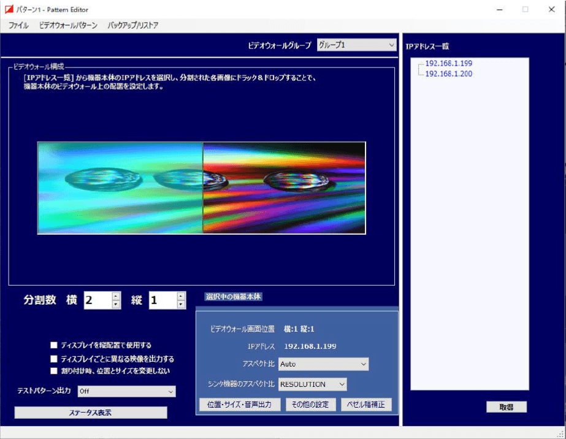Click the ステータス表示 button
Viewport: 566px width, 439px height.
pos(91,413)
